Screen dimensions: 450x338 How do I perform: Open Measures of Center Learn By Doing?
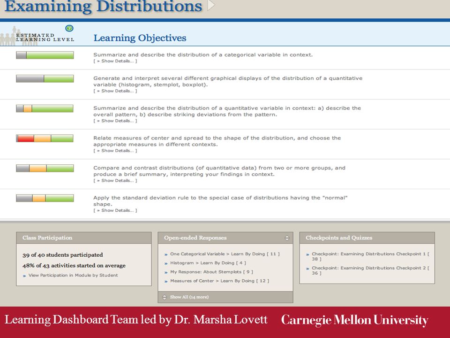pyautogui.click(x=219, y=281)
